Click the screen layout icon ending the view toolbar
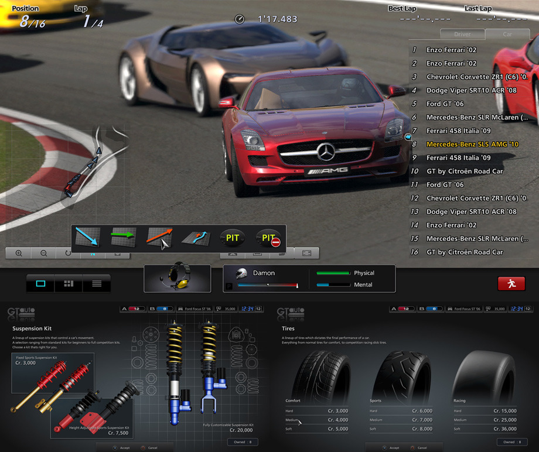Image resolution: width=539 pixels, height=452 pixels. pos(306,253)
